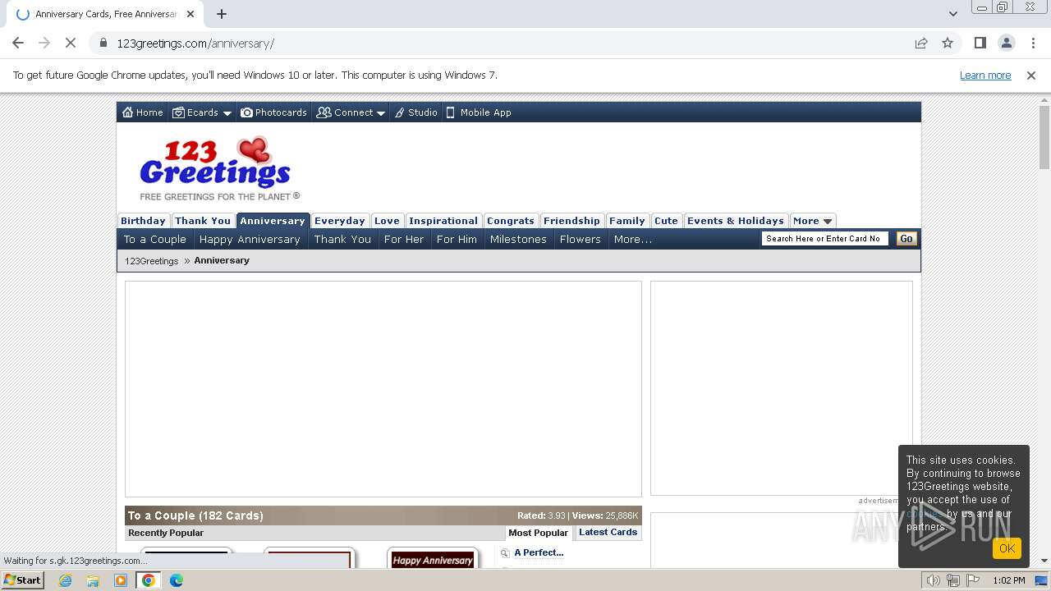Expand the More categories dropdown
This screenshot has width=1051, height=591.
click(x=813, y=221)
